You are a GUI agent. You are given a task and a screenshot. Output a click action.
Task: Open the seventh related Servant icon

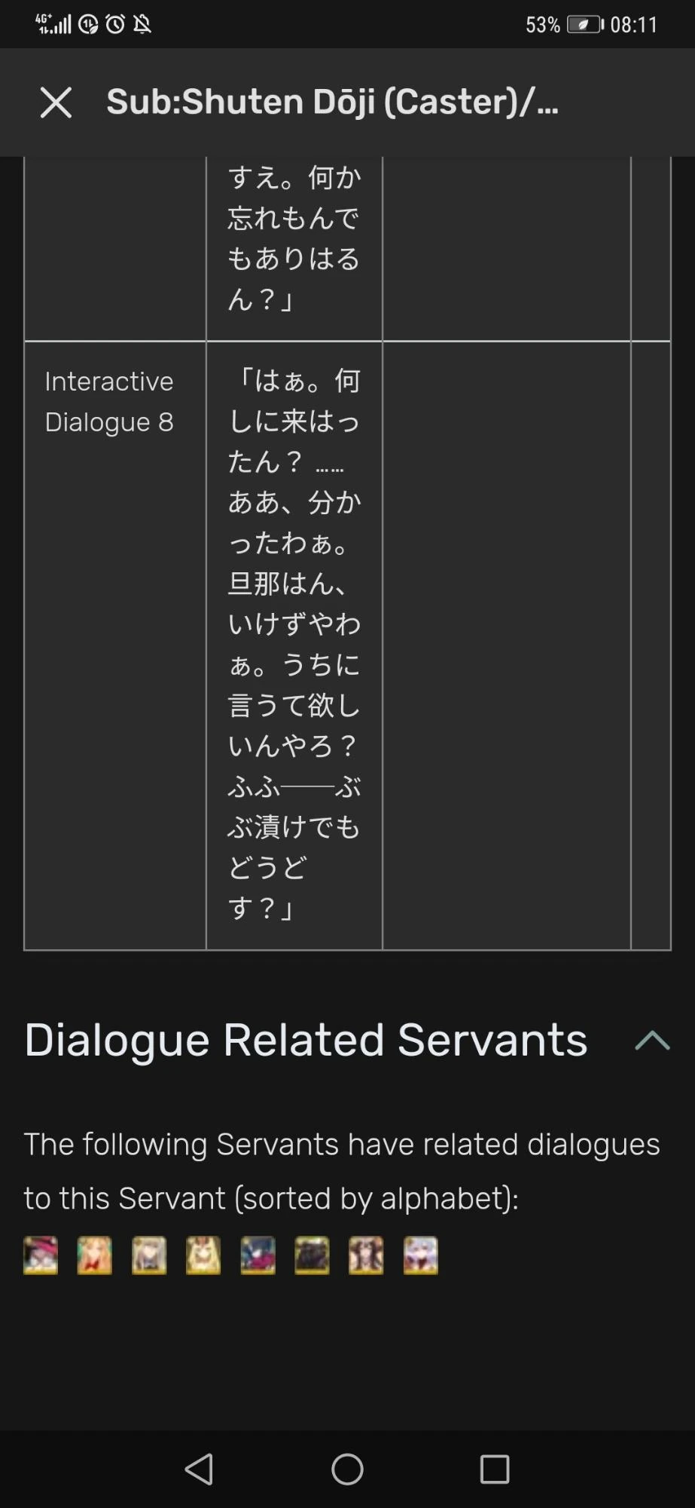click(366, 1255)
